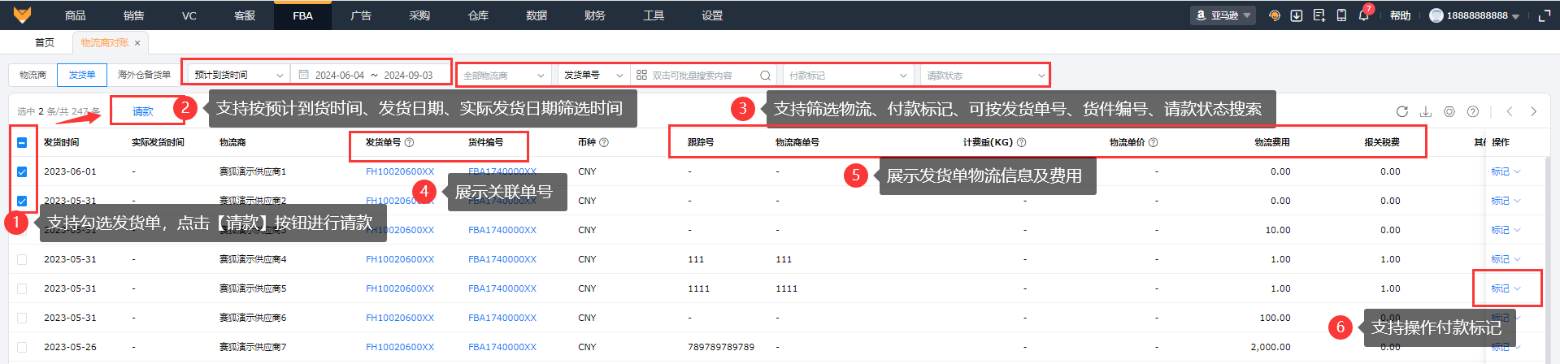This screenshot has height=364, width=1560.
Task: Switch to the 首页 tab
Action: [x=45, y=42]
